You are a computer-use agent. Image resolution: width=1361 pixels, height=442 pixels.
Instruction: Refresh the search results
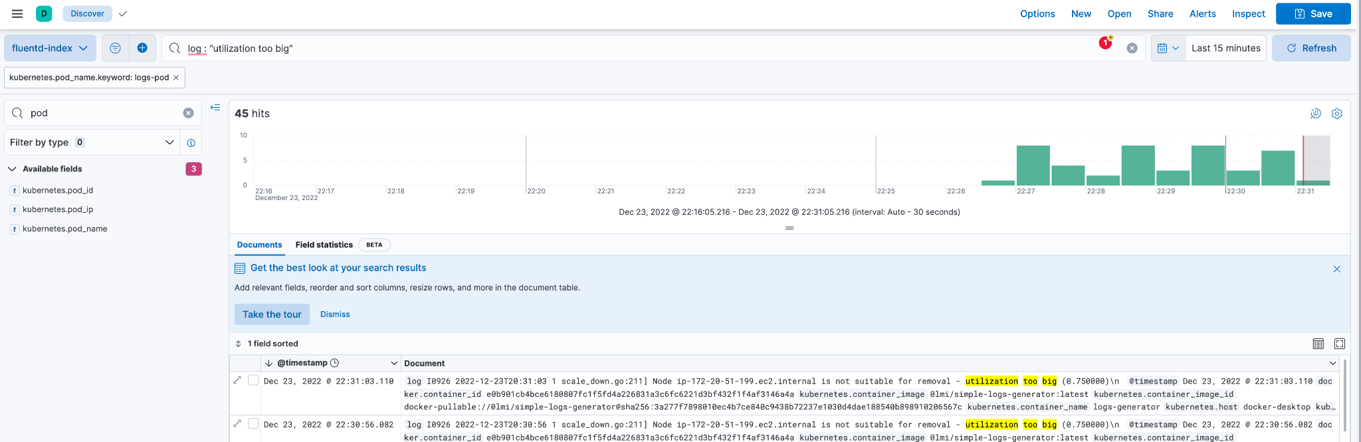(1311, 48)
